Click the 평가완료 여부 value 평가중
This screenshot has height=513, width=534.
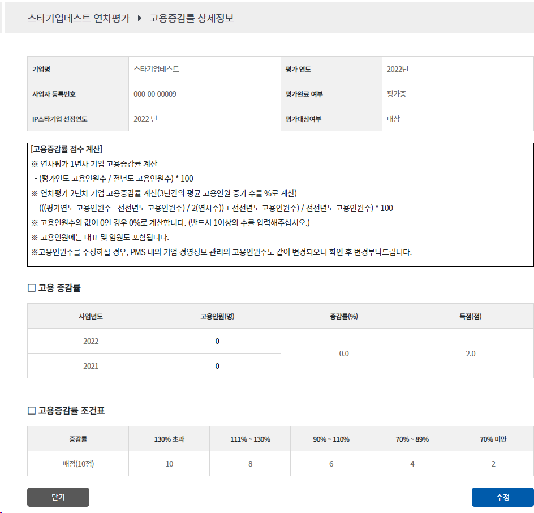tap(397, 94)
